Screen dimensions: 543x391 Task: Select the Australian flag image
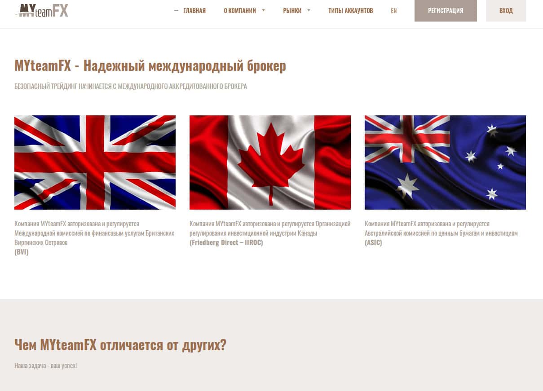445,163
